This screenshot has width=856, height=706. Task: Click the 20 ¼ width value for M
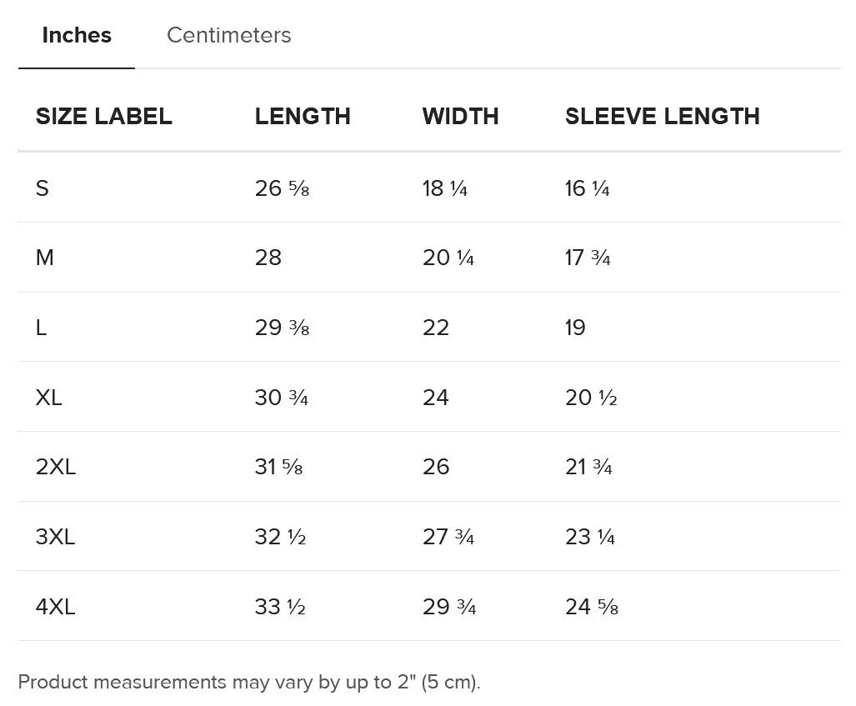448,258
